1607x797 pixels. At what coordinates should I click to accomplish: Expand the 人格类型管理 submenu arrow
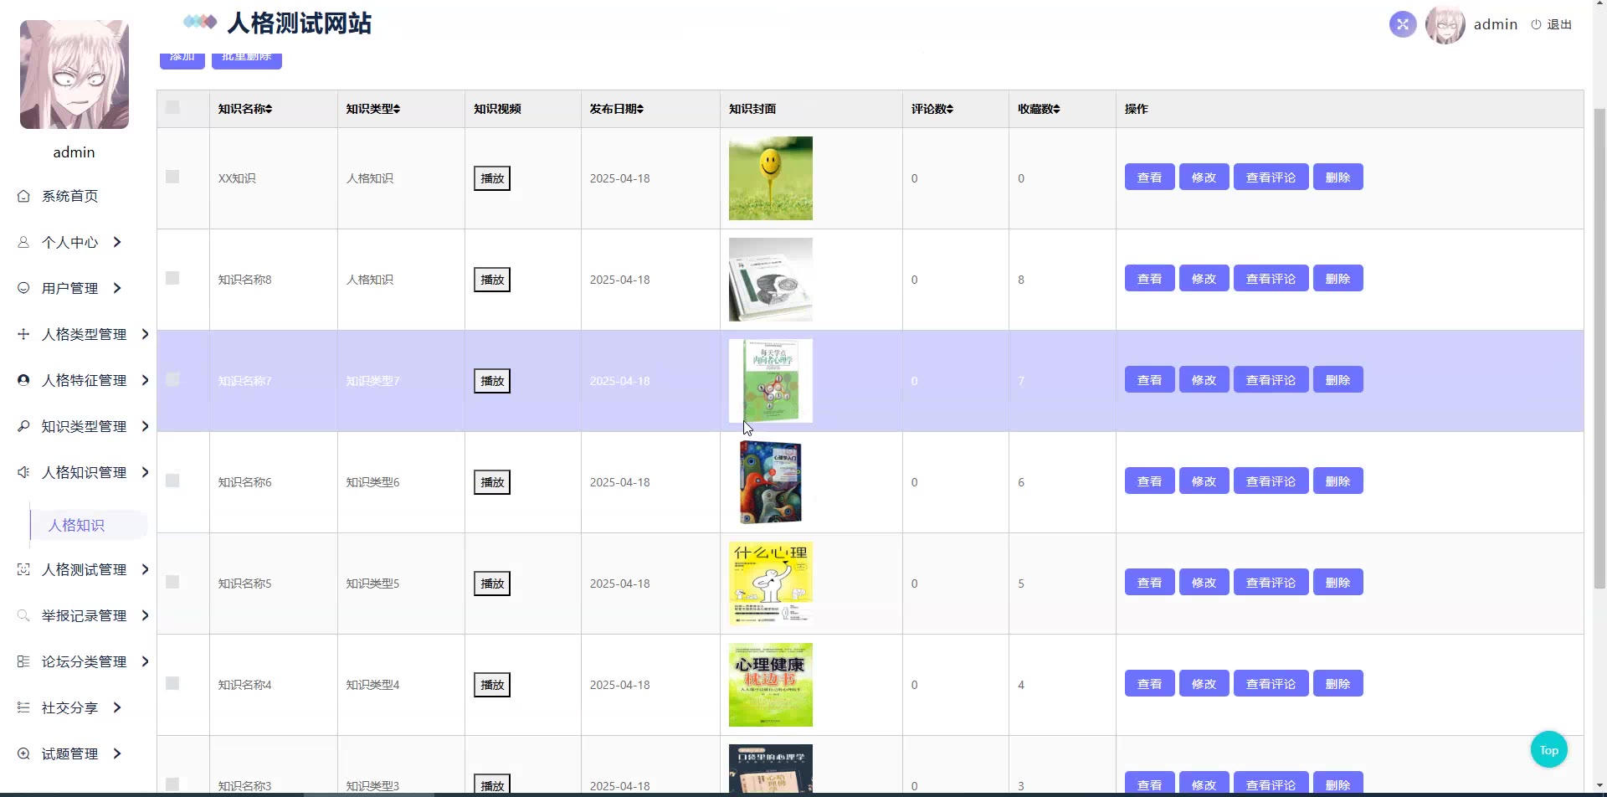click(145, 334)
